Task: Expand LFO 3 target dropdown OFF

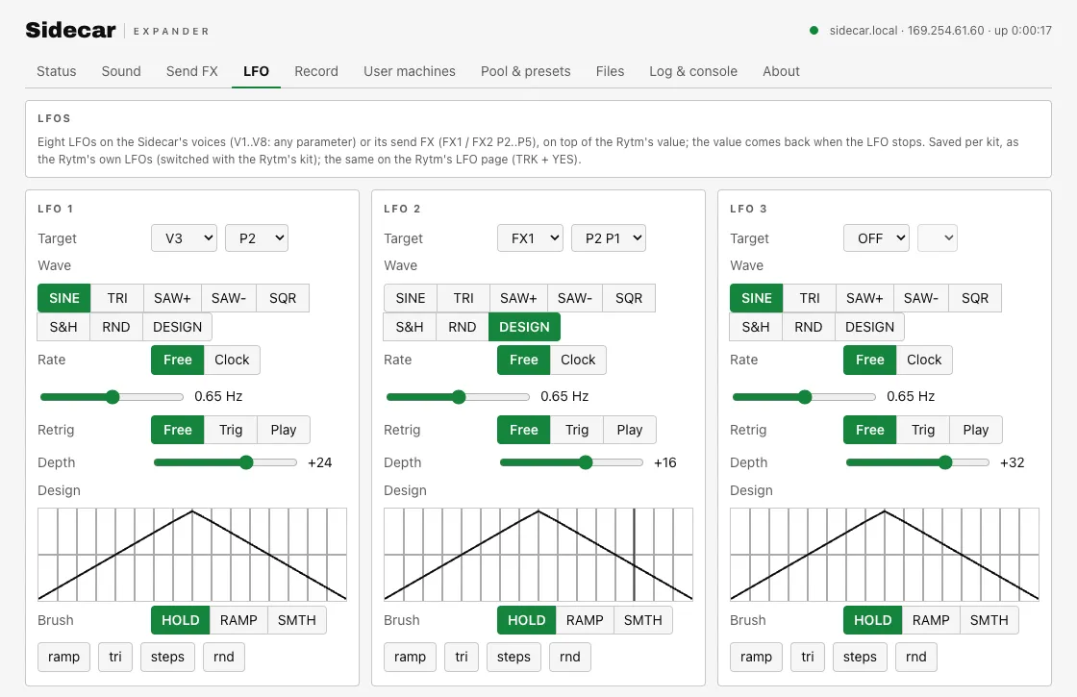Action: point(876,238)
